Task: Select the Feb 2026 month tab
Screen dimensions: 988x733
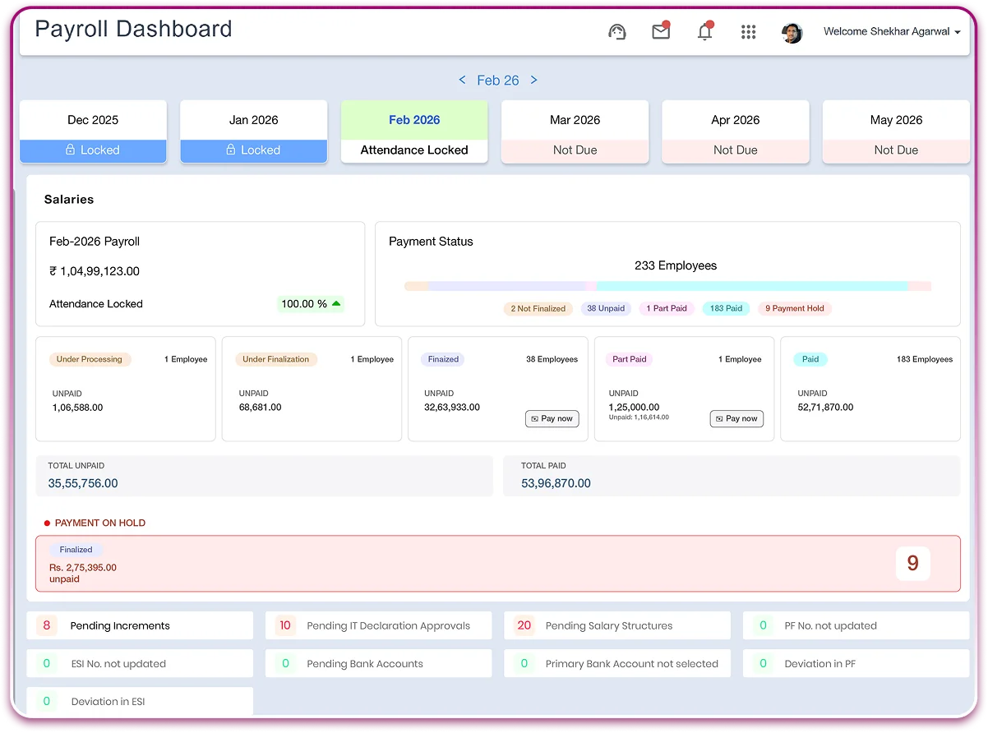Action: pyautogui.click(x=414, y=131)
